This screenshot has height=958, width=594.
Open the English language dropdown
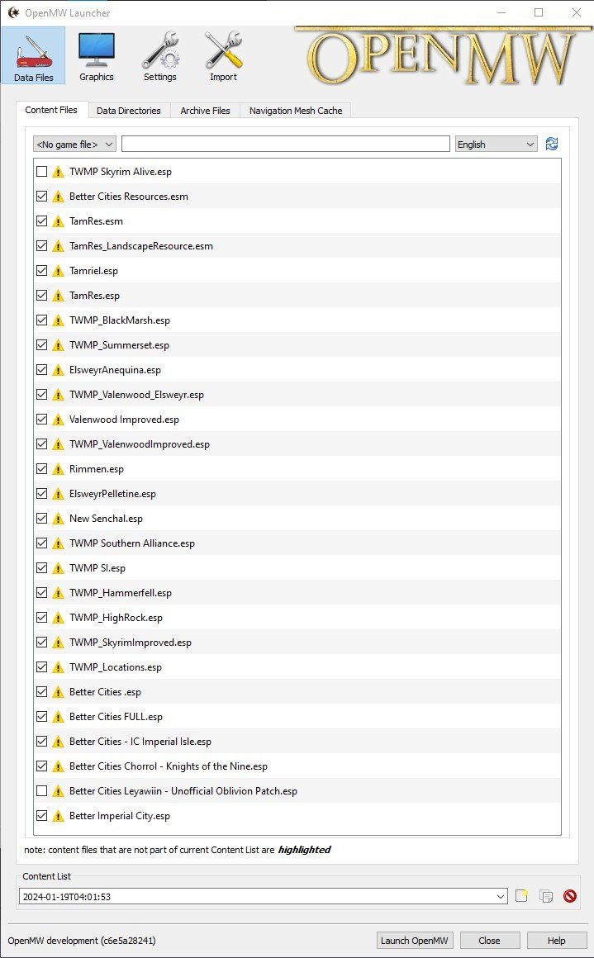point(497,145)
